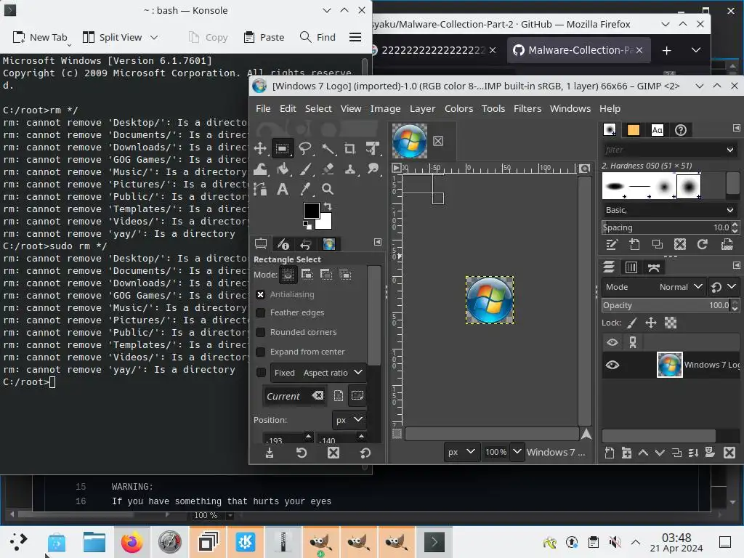The height and width of the screenshot is (558, 744).
Task: Adjust the layer Opacity slider
Action: [666, 305]
